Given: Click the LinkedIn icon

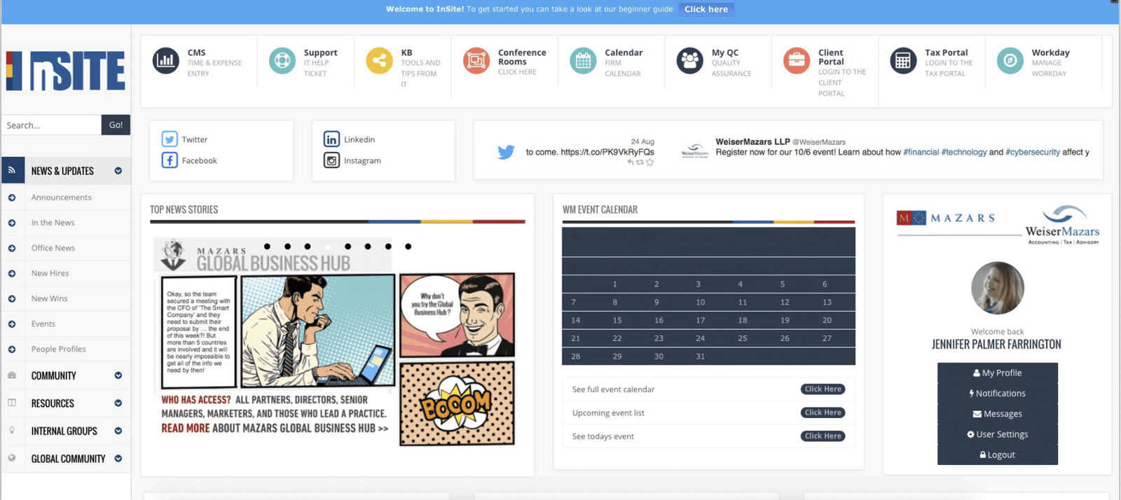Looking at the screenshot, I should [x=331, y=139].
